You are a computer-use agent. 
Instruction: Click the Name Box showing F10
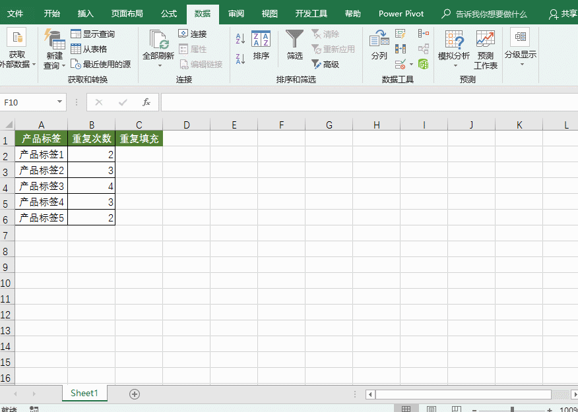click(x=28, y=102)
